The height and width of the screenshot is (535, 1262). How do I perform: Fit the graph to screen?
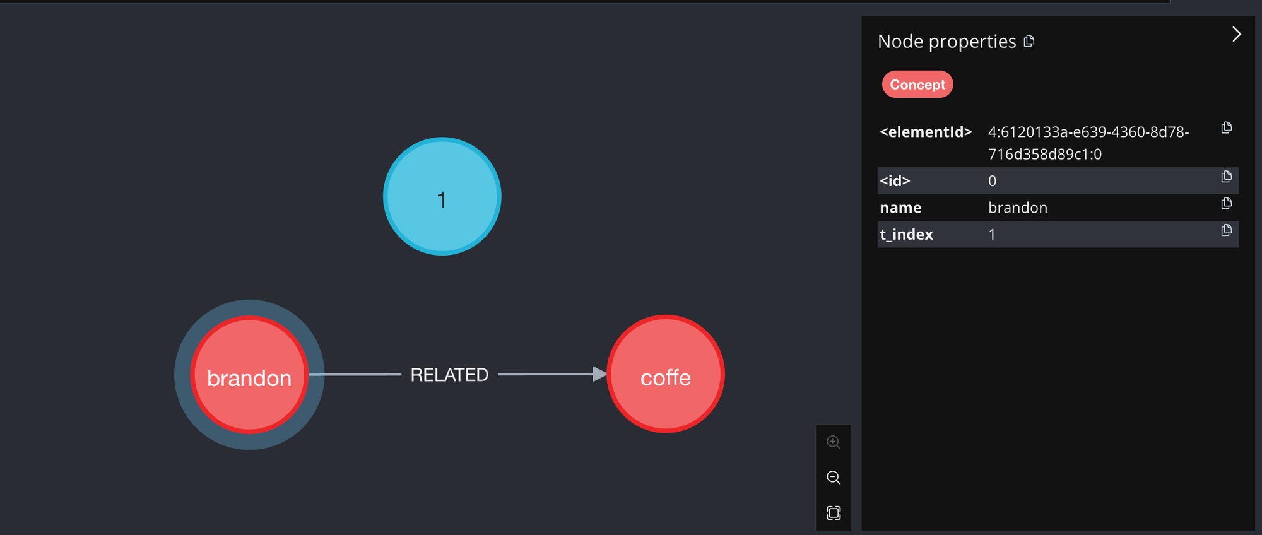tap(833, 513)
